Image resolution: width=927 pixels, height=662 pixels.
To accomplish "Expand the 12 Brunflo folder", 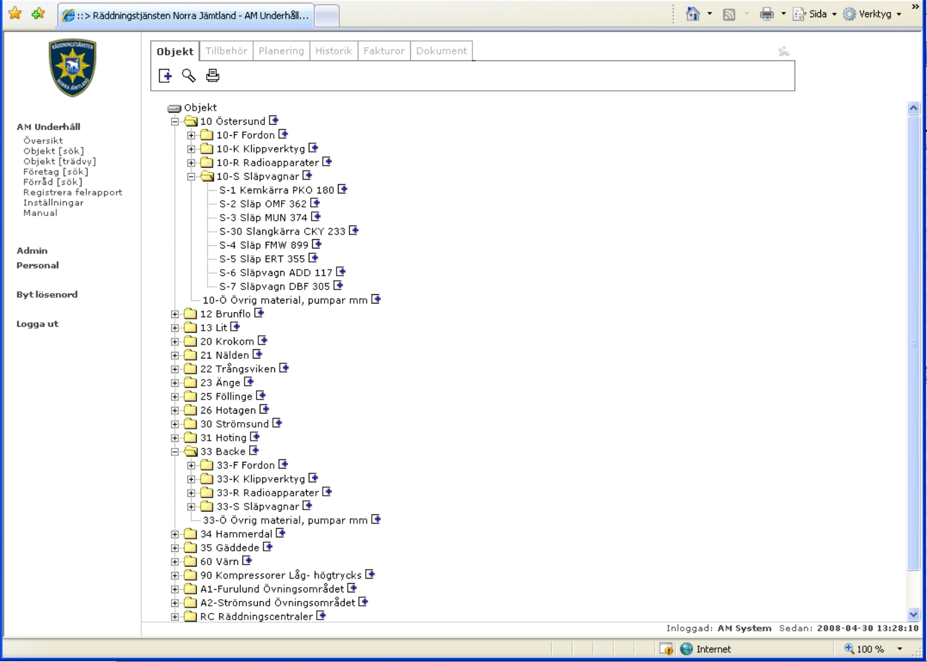I will coord(175,314).
